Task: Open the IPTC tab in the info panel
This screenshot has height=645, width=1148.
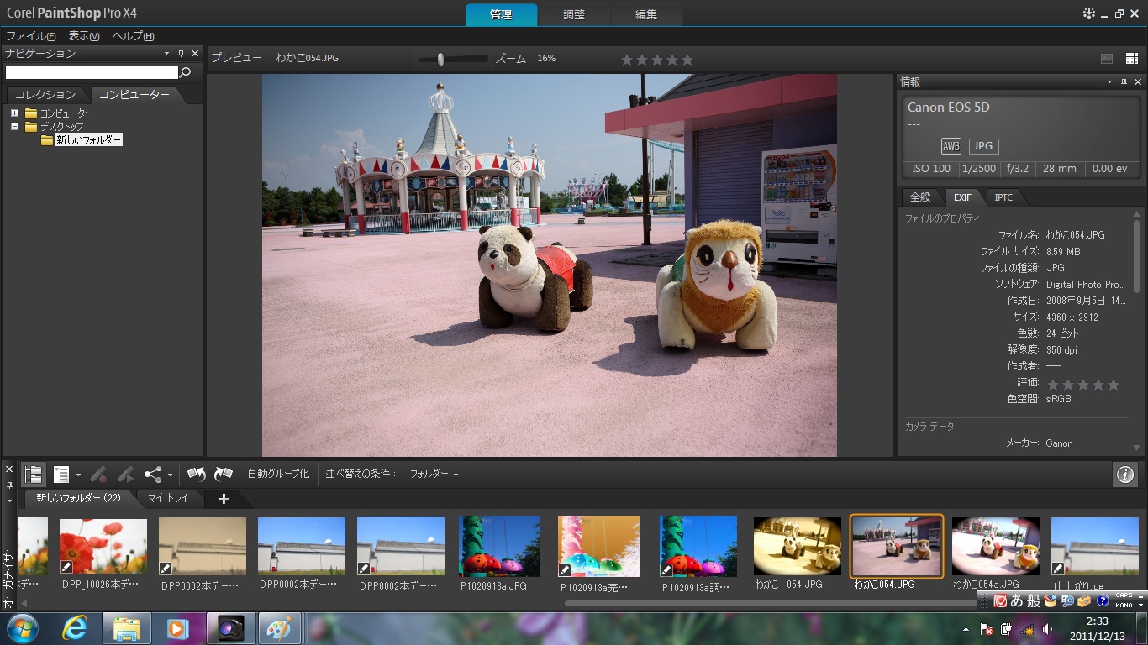Action: coord(1003,197)
